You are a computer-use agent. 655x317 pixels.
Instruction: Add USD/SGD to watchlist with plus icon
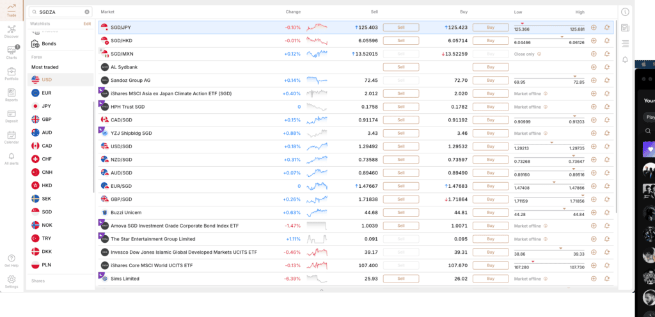click(x=594, y=146)
